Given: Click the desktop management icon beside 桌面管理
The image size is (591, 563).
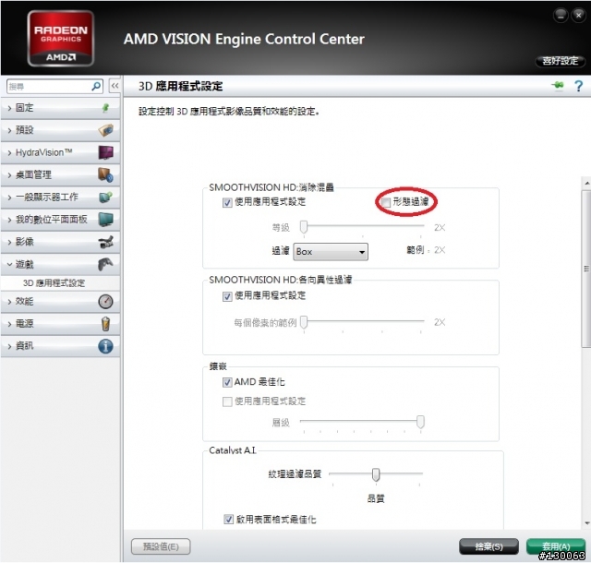Looking at the screenshot, I should pyautogui.click(x=105, y=174).
